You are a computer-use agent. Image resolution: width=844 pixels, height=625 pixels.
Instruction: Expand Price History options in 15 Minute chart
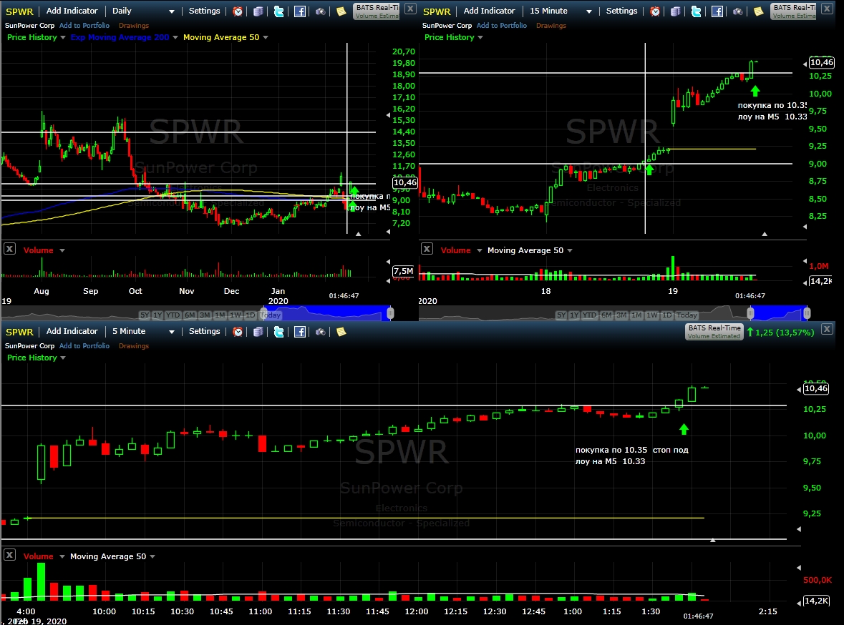pos(480,38)
